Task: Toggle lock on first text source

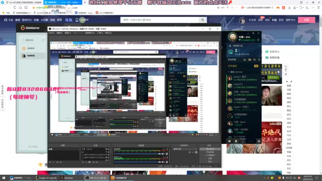Action: click(108, 149)
